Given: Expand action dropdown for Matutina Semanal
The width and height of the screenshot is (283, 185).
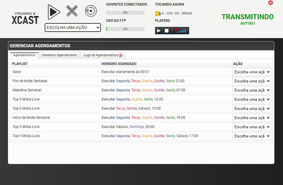Looking at the screenshot, I should click(x=252, y=90).
